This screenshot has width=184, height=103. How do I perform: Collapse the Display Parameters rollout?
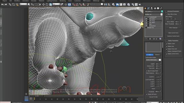pos(173,41)
